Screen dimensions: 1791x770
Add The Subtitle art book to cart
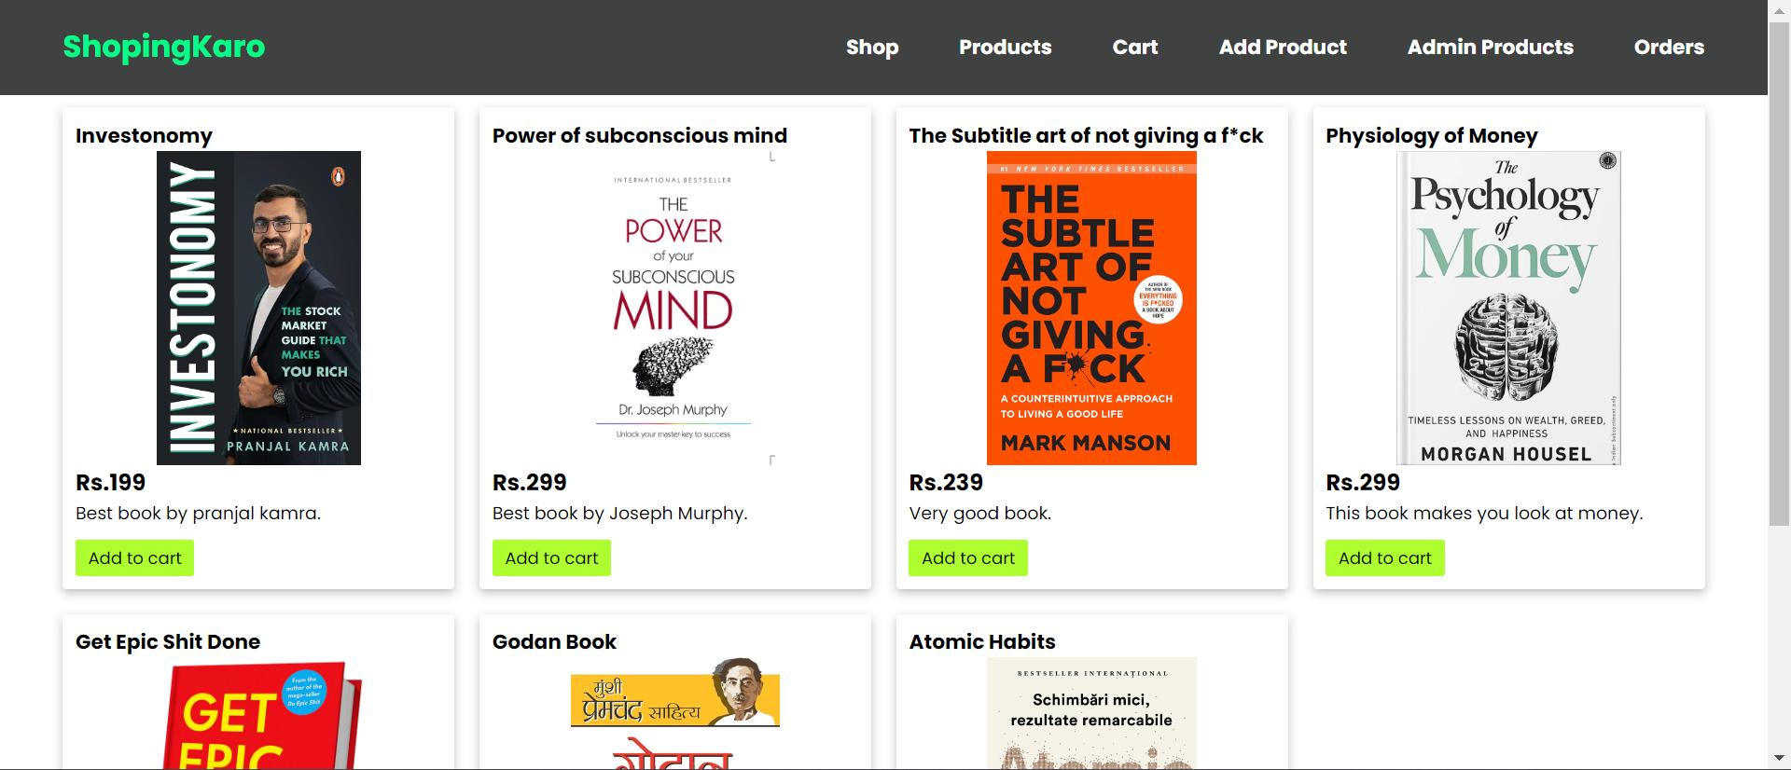click(x=968, y=557)
